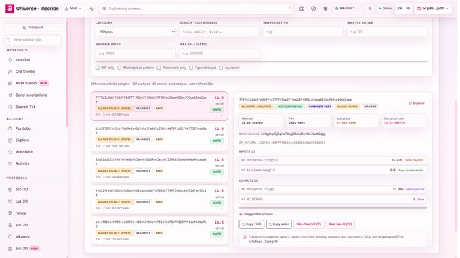
Task: Click SNIPE on the 7797b3c3 transaction card
Action: (x=217, y=109)
